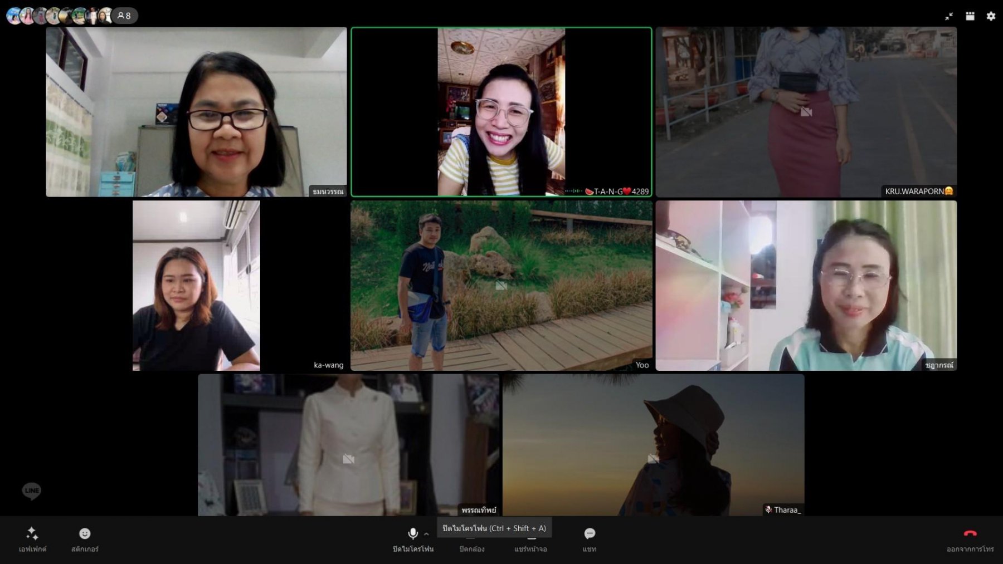Select Yoo participant tile
Screen dimensions: 1003x564
(x=501, y=286)
